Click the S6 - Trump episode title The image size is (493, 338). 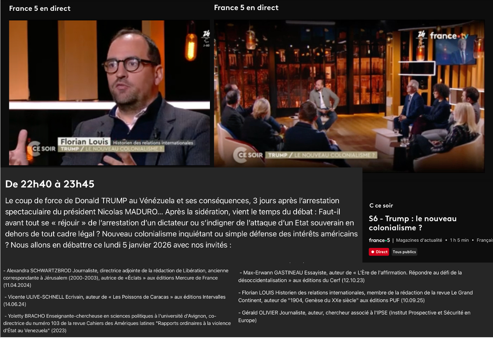(x=413, y=223)
